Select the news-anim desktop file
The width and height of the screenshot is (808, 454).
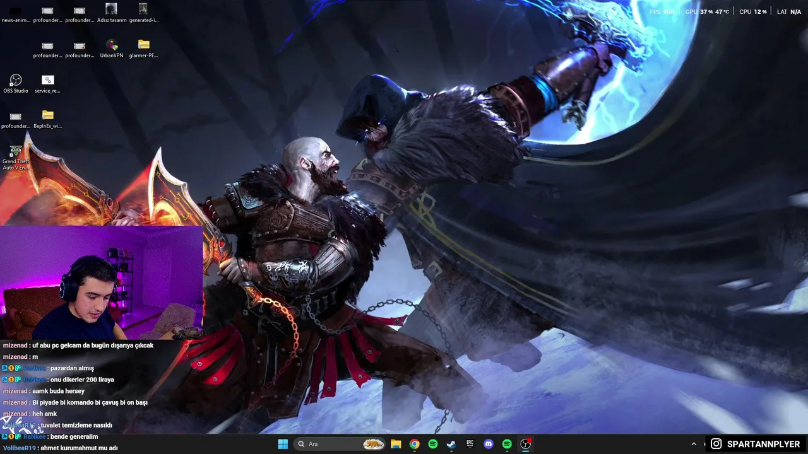click(16, 13)
